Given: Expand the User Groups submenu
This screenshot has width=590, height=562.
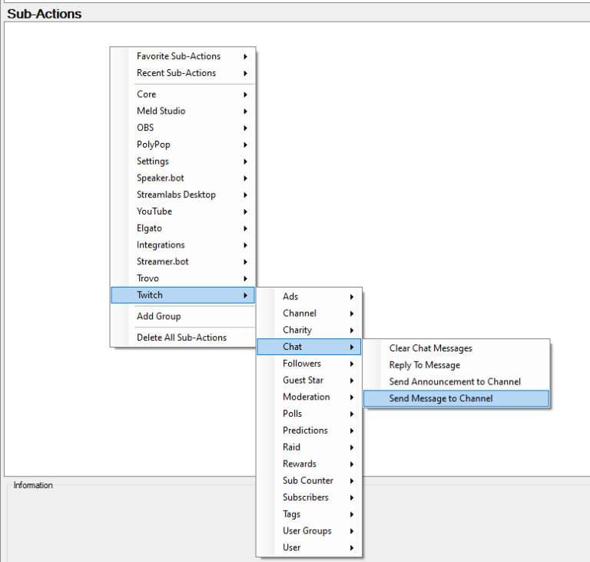Looking at the screenshot, I should tap(307, 530).
